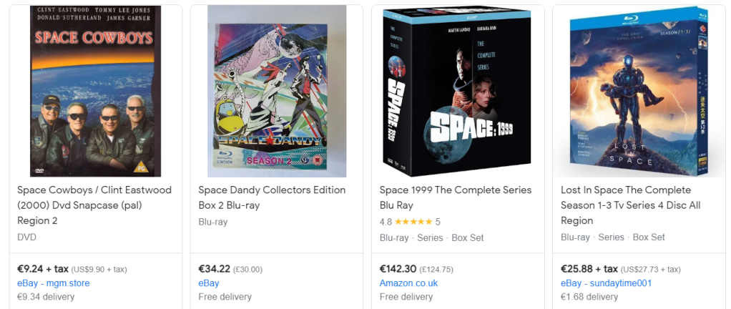Click the €34.22 price for Space Dandy
This screenshot has height=309, width=731.
pyautogui.click(x=214, y=269)
